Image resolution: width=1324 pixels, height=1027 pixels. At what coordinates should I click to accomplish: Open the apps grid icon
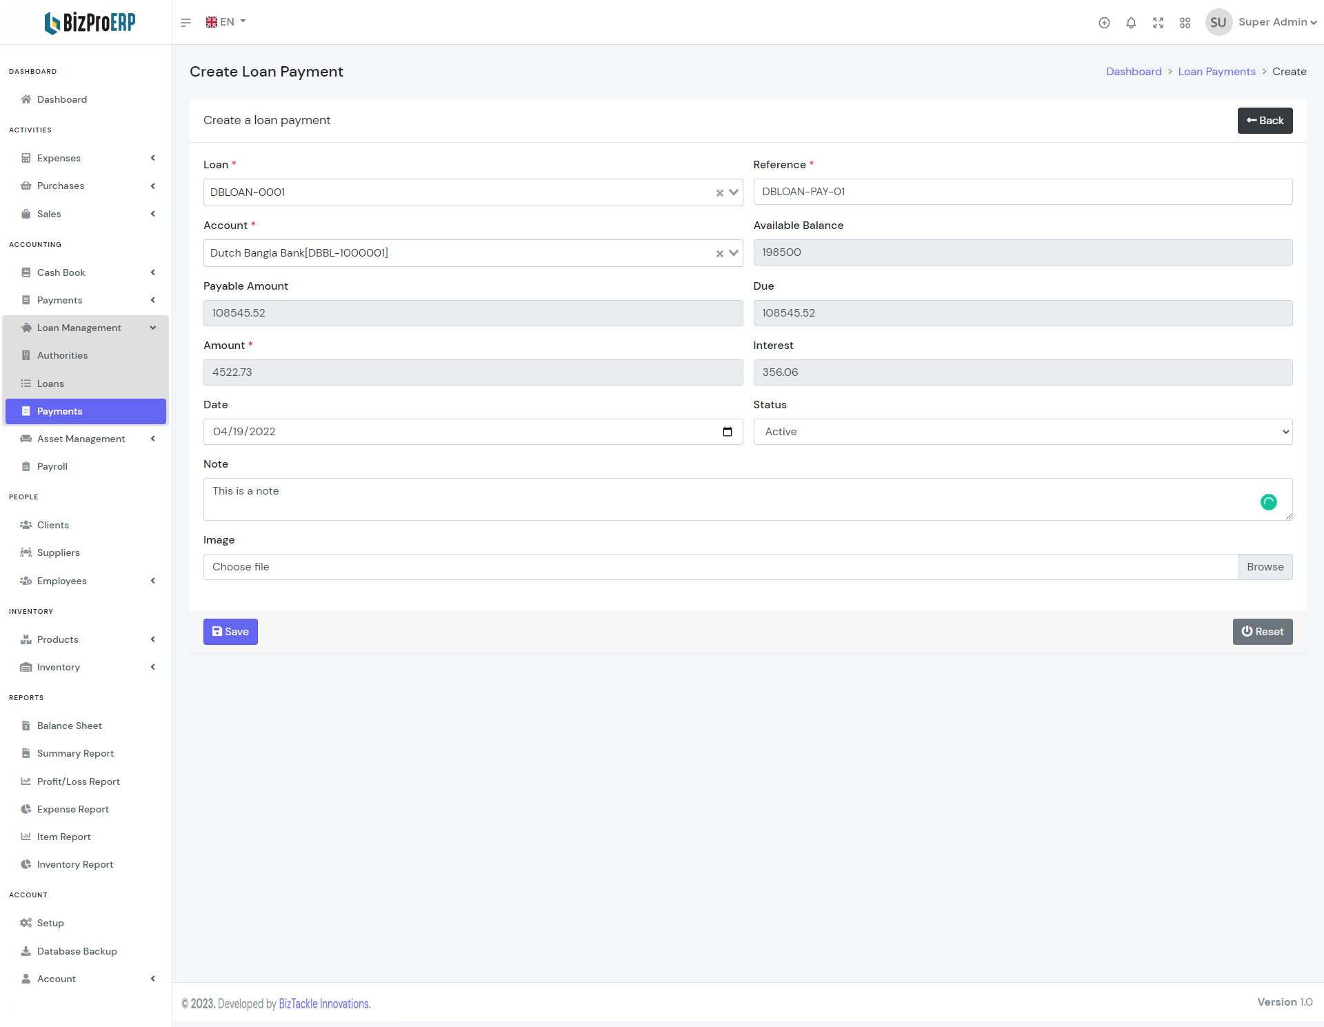1185,23
